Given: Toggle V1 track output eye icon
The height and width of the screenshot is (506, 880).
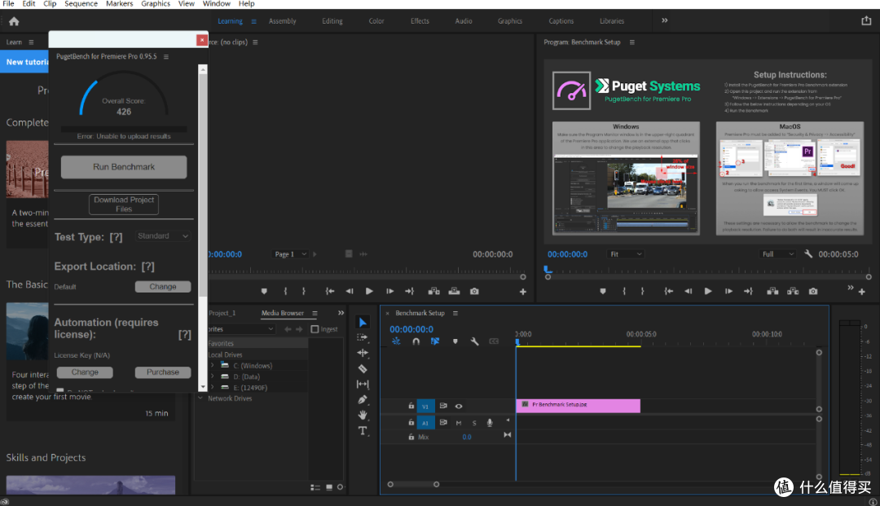Looking at the screenshot, I should pos(459,406).
